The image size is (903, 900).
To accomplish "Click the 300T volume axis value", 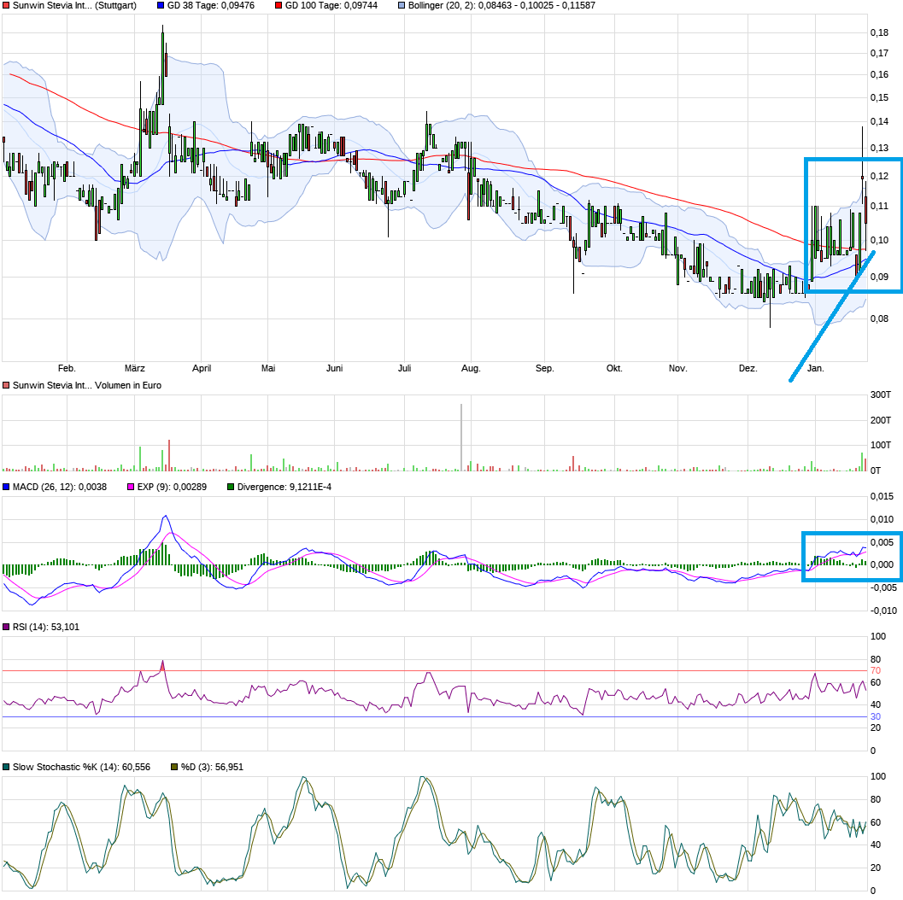I will click(881, 394).
